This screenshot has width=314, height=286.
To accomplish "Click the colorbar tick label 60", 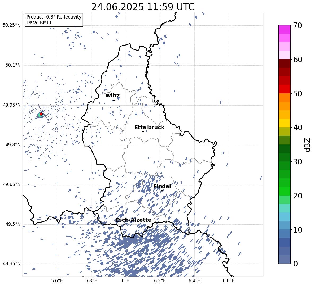I will point(298,60).
